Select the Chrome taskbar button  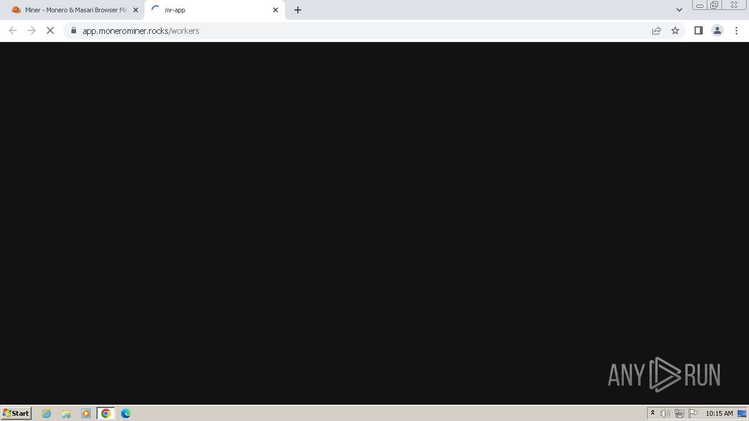point(106,413)
